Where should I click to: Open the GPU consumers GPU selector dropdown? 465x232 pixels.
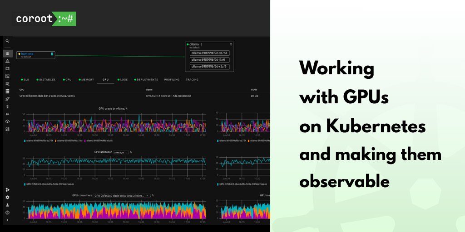point(122,196)
